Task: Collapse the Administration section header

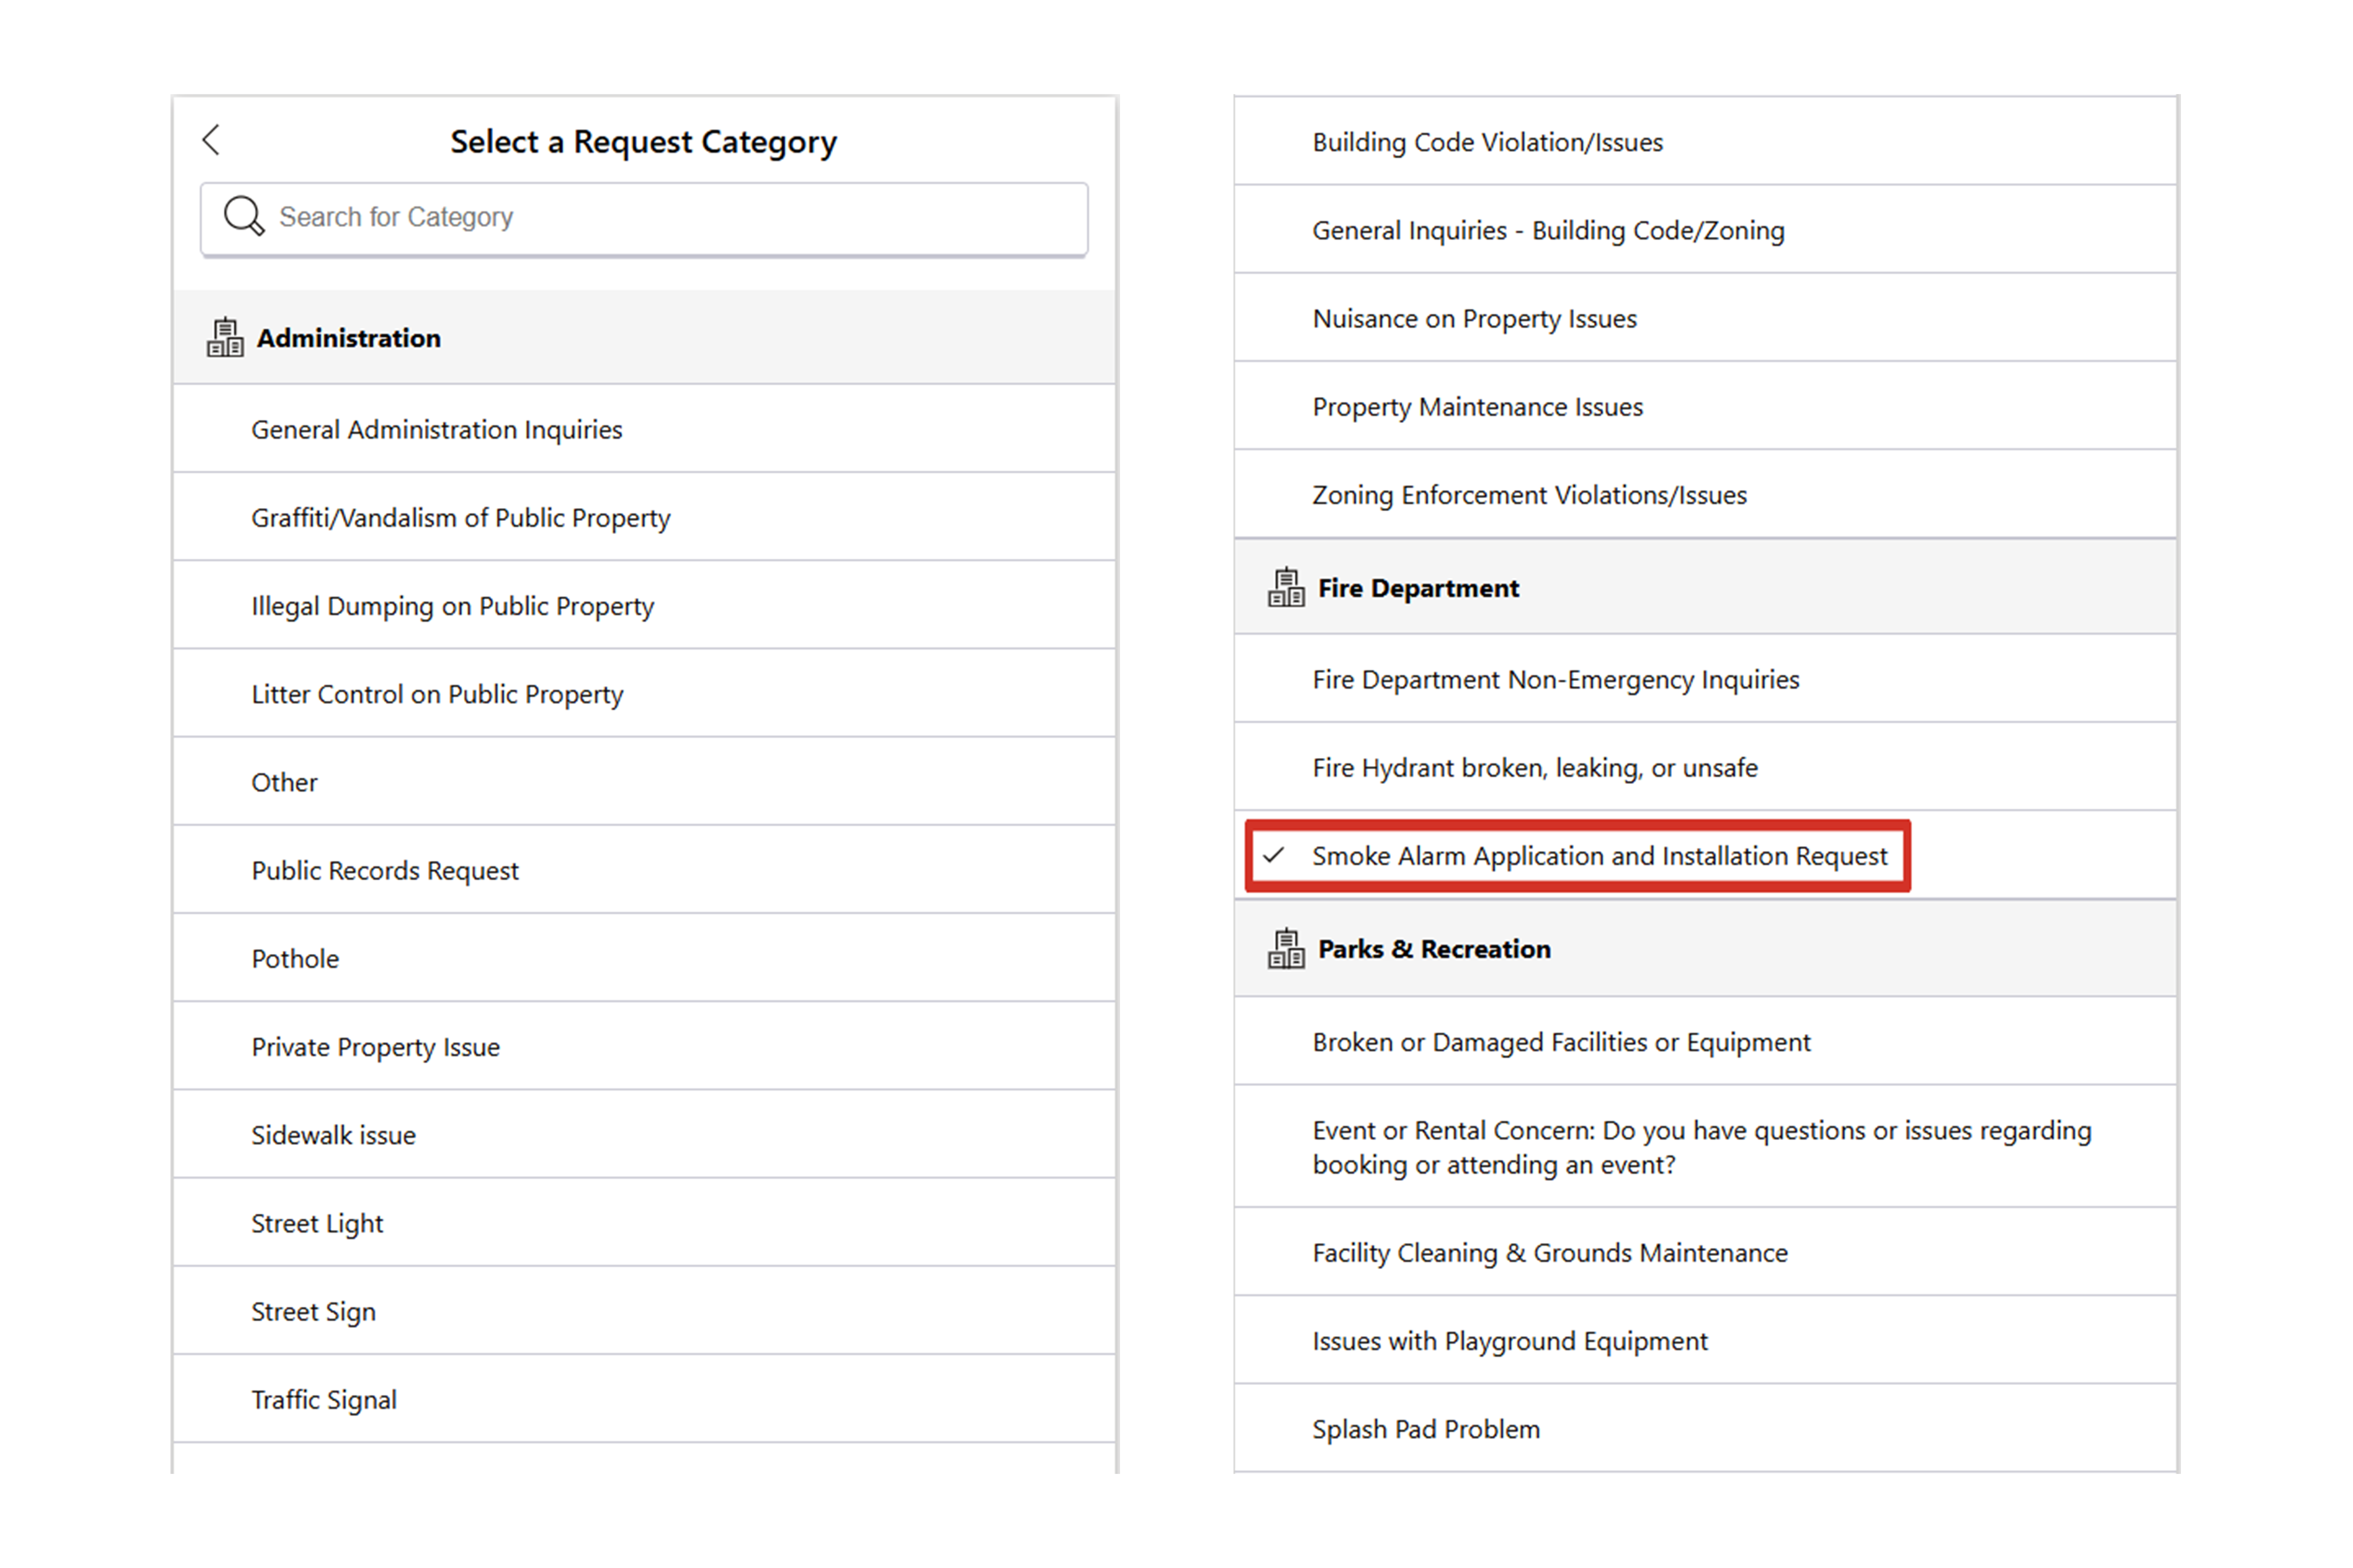Action: point(644,338)
